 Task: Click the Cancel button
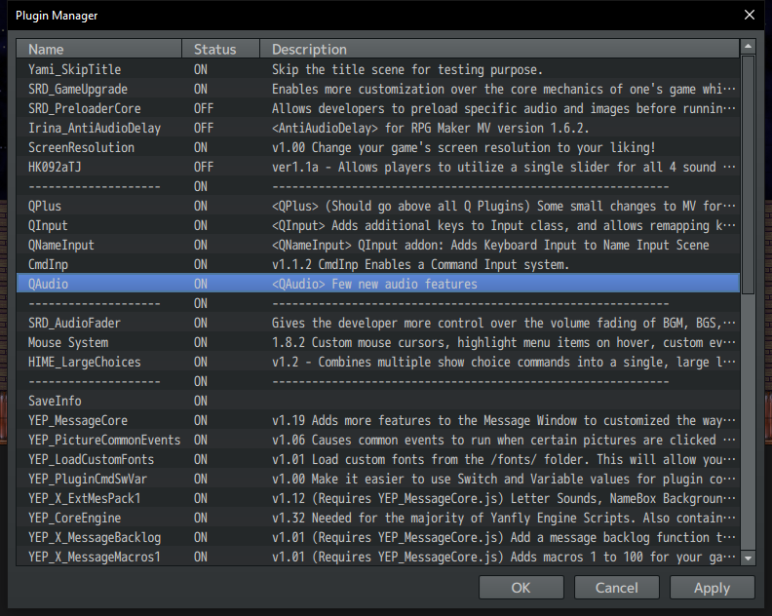(616, 588)
